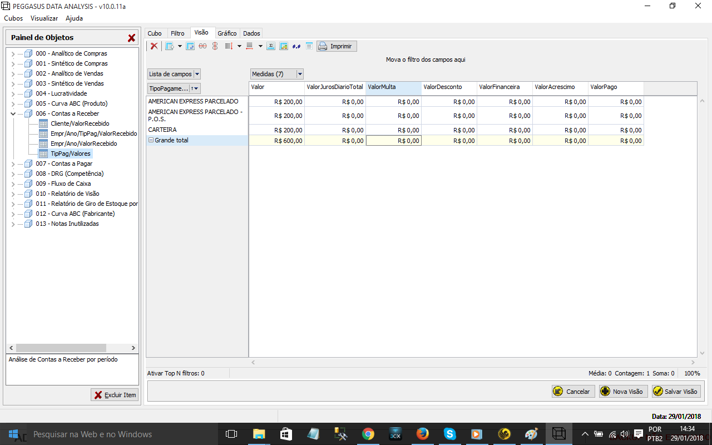712x445 pixels.
Task: Open Firefox from the taskbar
Action: tap(422, 434)
